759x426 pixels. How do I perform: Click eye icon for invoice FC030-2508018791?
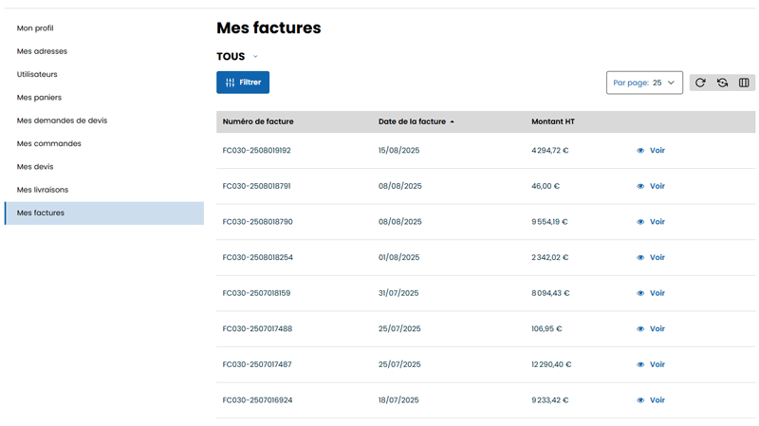[640, 186]
